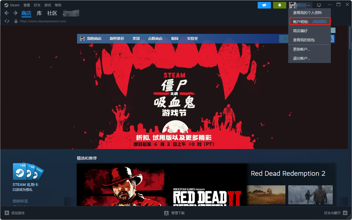Open the green notifications bell
Image resolution: width=352 pixels, height=220 pixels.
pos(280,5)
